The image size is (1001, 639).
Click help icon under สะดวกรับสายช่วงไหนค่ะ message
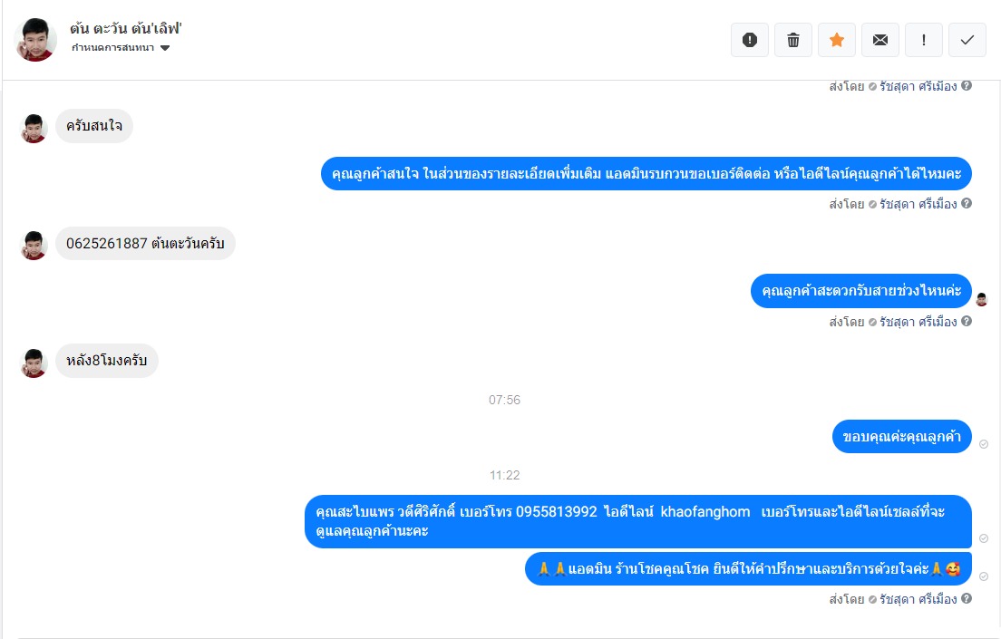[x=967, y=321]
